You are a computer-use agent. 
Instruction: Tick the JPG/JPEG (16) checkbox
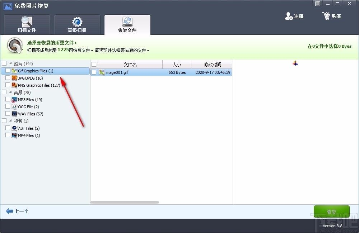pos(8,77)
